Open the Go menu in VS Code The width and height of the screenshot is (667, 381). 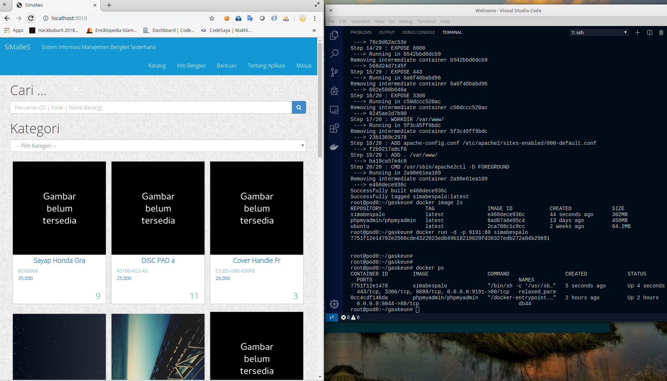click(392, 22)
